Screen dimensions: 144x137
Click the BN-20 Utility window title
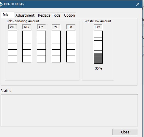(14, 4)
